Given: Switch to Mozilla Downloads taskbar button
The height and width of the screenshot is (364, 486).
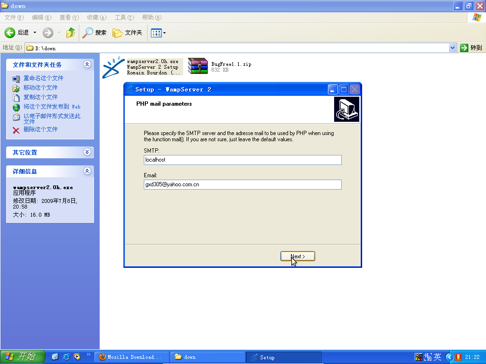Looking at the screenshot, I should coord(132,357).
